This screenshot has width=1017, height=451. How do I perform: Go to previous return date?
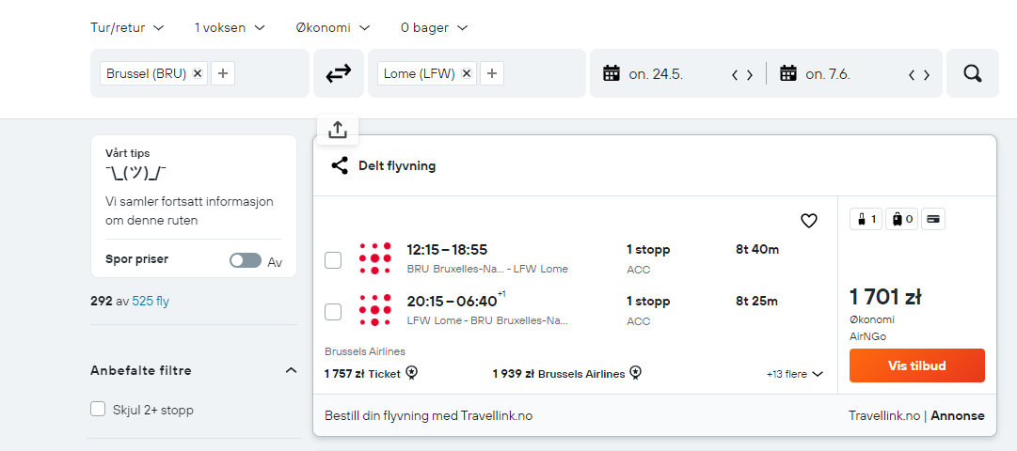point(912,74)
